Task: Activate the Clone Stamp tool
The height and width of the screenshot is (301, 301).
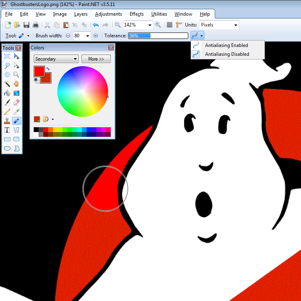Action: [x=7, y=121]
